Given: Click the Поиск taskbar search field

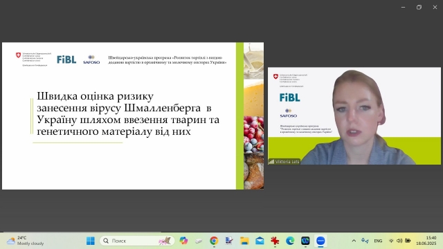Looking at the screenshot, I should 137,241.
